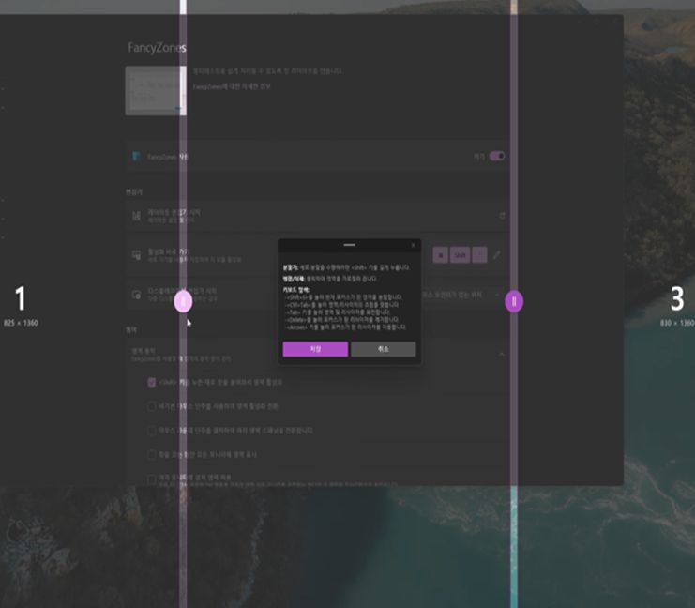695x608 pixels.
Task: Collapse the zone behavior section chevron
Action: [x=501, y=355]
